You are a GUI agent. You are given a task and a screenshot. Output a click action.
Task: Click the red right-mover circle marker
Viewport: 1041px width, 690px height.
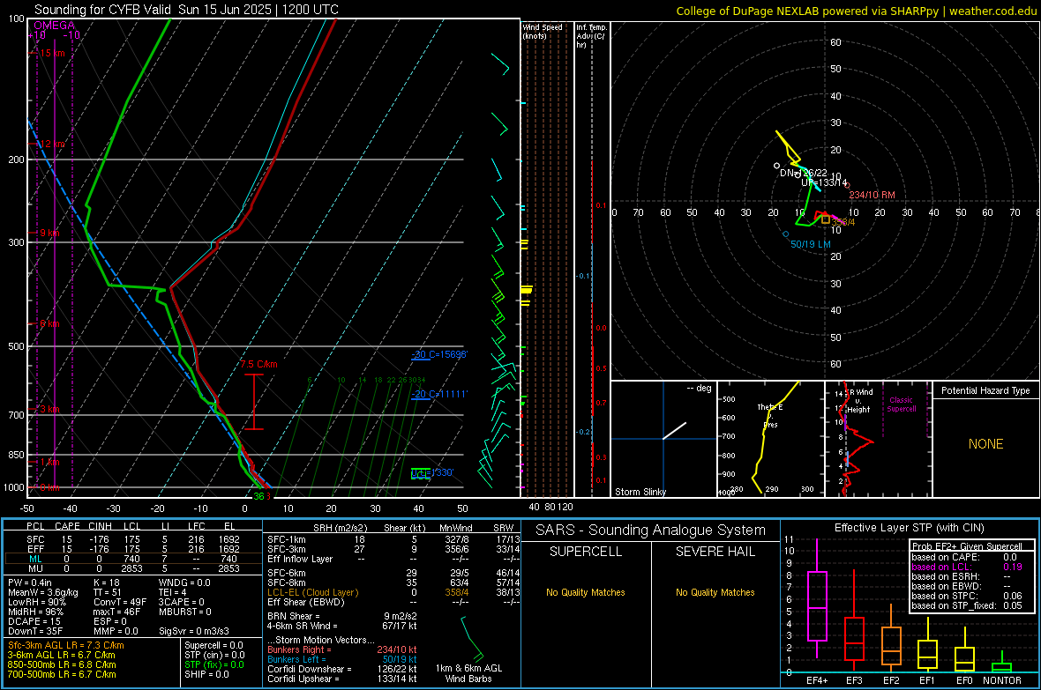point(847,186)
